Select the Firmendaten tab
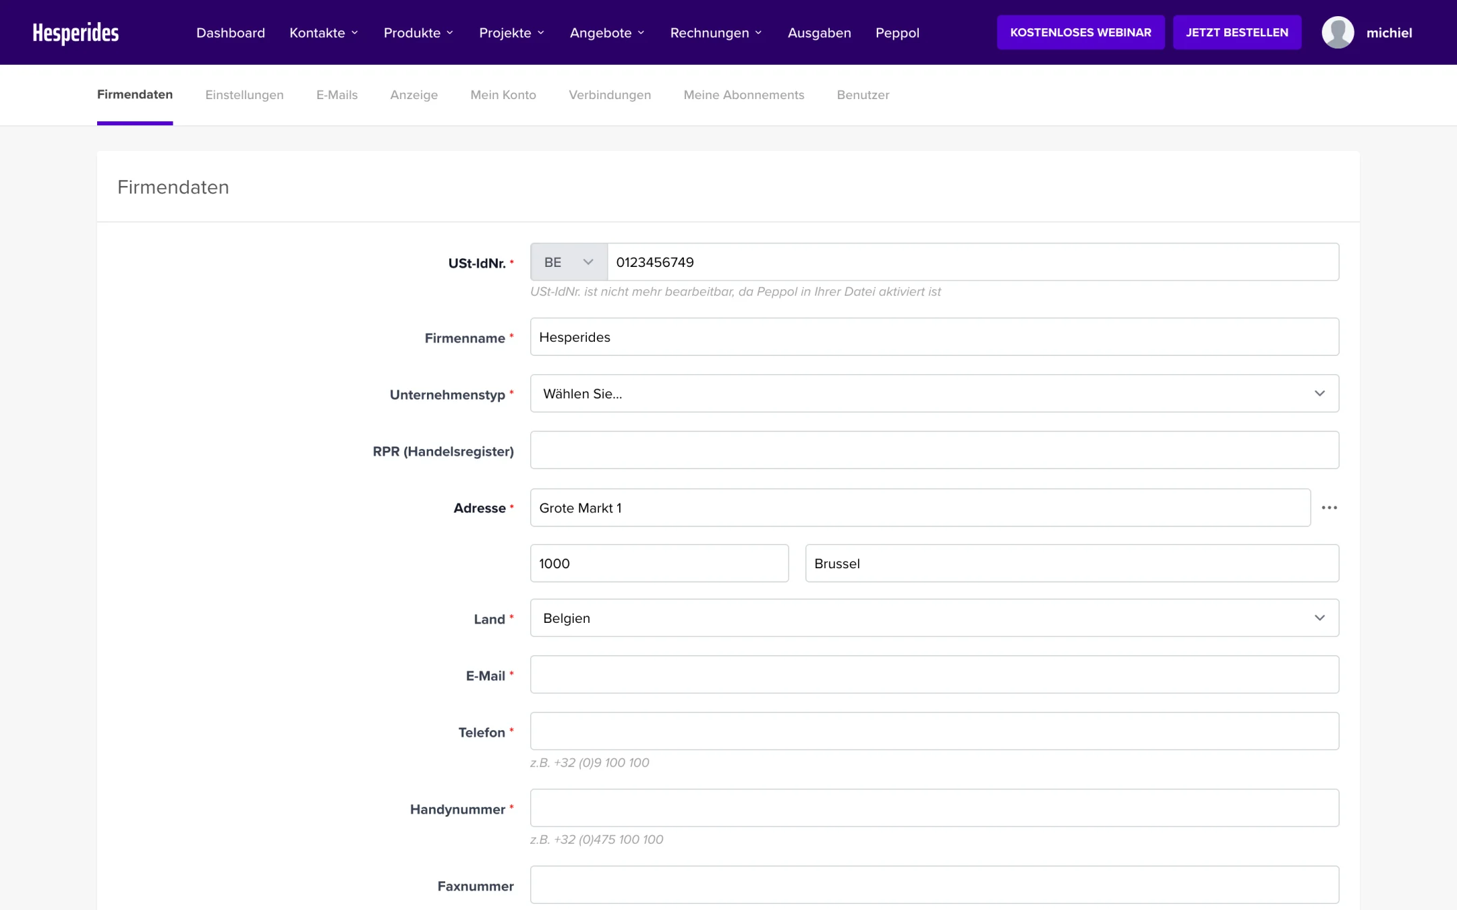Screen dimensions: 1457x910 point(135,94)
